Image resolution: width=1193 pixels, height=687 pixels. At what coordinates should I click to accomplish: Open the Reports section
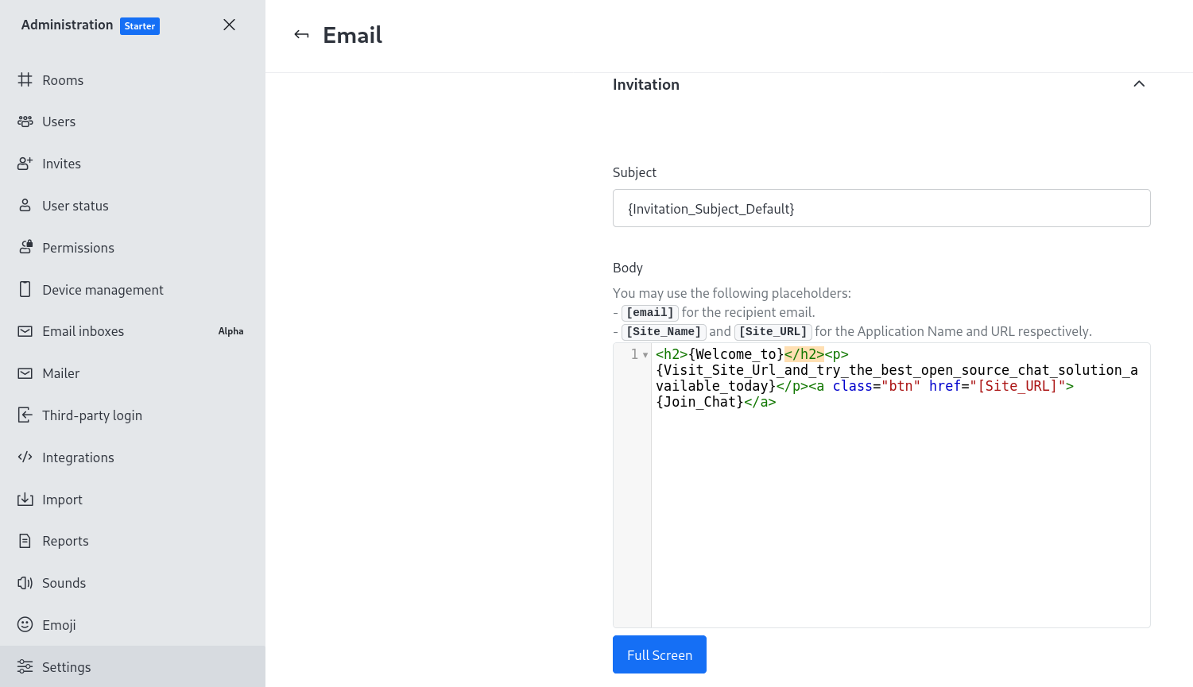(x=133, y=541)
